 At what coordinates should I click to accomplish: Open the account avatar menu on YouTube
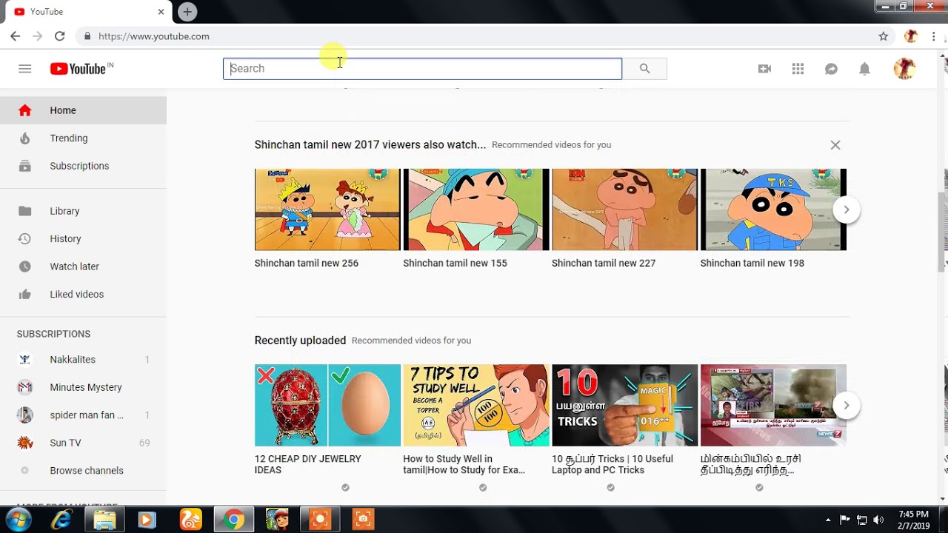[x=904, y=69]
